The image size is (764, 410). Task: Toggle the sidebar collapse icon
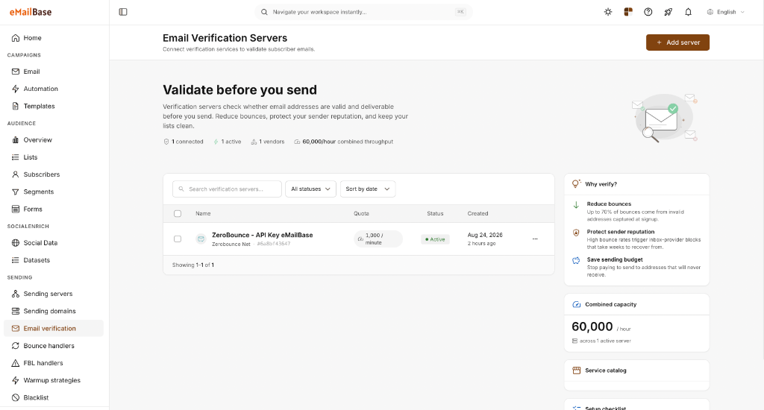pos(123,12)
